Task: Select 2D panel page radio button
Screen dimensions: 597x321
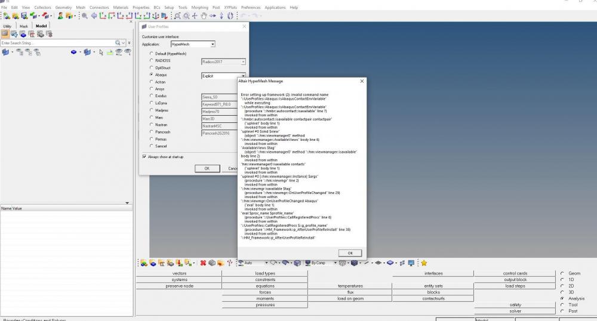Action: click(x=562, y=286)
